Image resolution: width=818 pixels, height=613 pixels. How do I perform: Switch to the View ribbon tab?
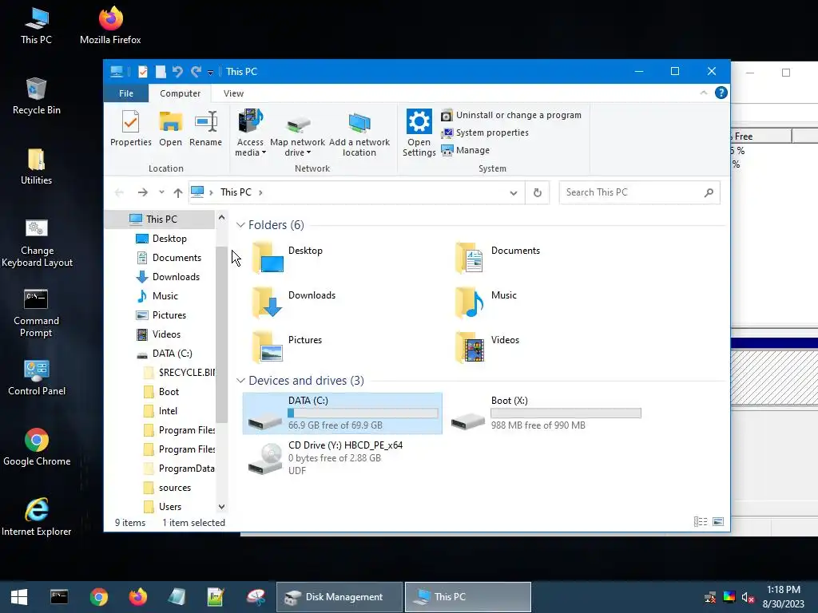pos(233,93)
